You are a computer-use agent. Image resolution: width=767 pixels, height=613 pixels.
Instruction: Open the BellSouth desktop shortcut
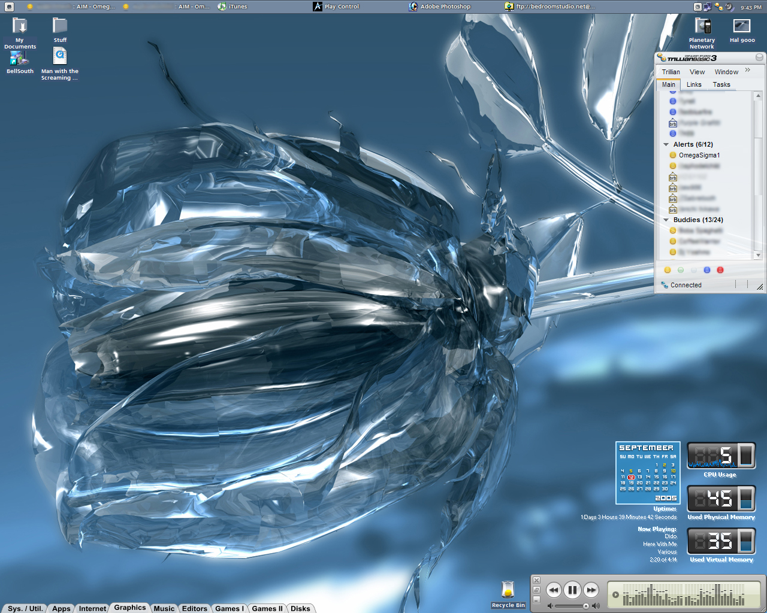click(20, 62)
